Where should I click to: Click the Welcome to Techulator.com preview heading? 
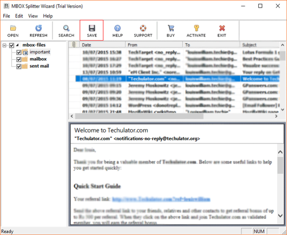pos(111,130)
